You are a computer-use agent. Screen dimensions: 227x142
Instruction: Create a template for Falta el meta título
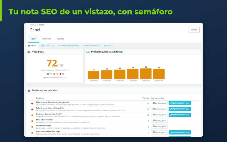click(180, 109)
